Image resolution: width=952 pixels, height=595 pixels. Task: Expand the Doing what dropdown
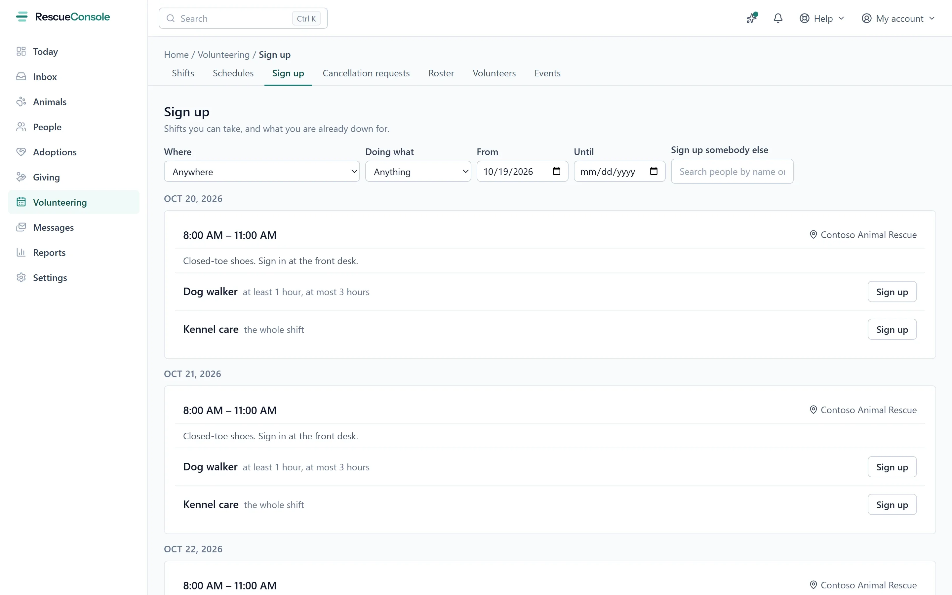(418, 171)
